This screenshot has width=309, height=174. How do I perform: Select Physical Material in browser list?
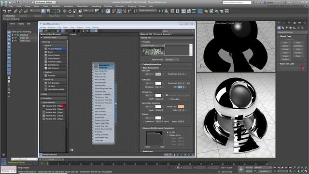pyautogui.click(x=55, y=49)
